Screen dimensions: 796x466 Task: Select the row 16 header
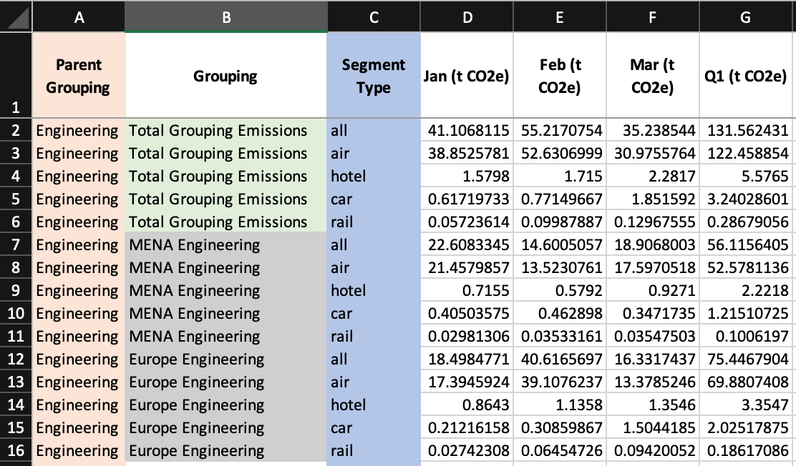[x=16, y=451]
